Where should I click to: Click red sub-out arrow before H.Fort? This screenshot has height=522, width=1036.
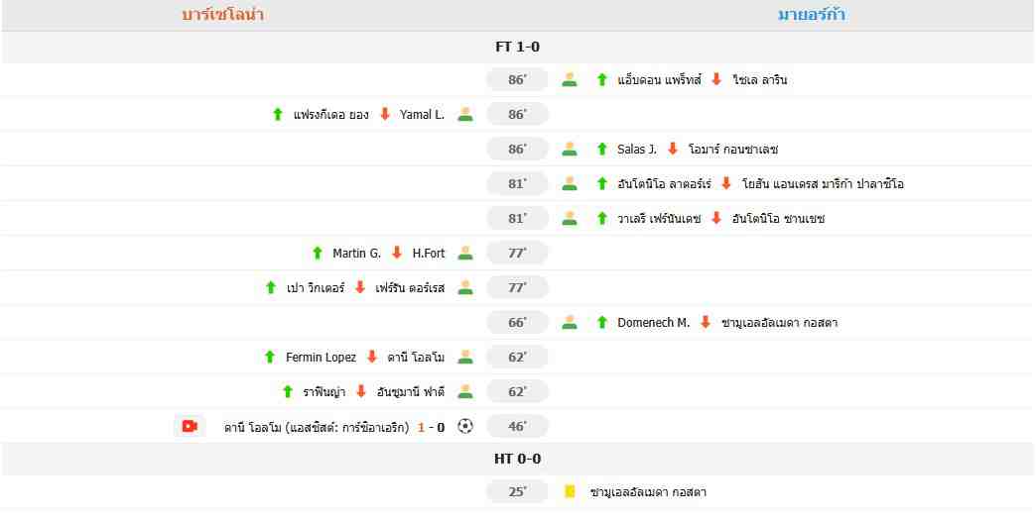click(x=397, y=253)
